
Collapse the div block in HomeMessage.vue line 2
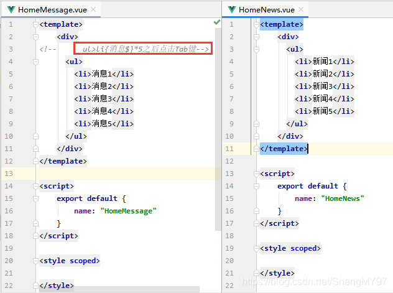[35, 37]
